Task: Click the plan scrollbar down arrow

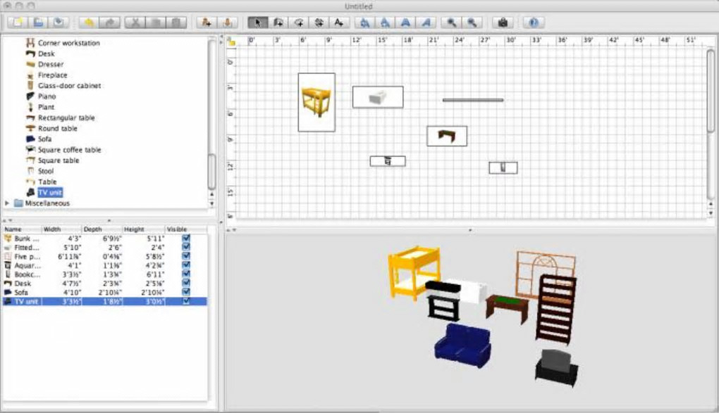Action: 711,213
